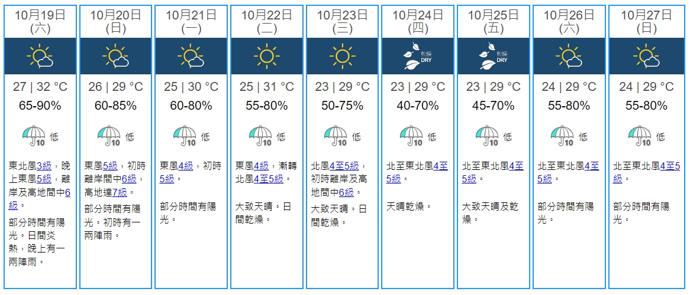Click the sunny icon for 10月22日
690x295 pixels.
(x=267, y=57)
